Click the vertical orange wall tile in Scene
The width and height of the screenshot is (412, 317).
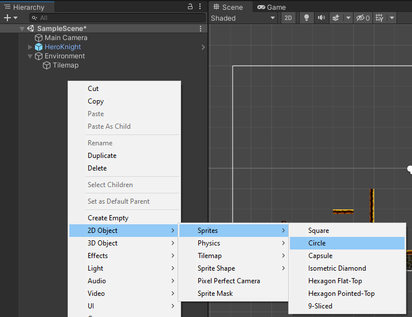(x=372, y=206)
